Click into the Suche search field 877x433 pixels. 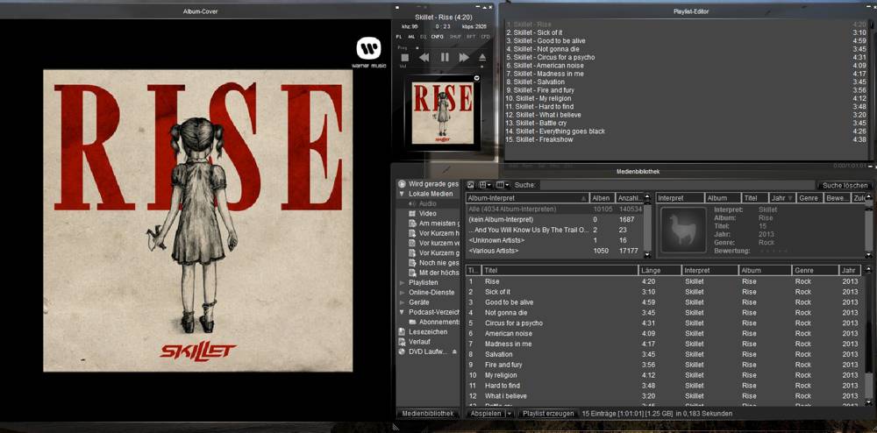[675, 185]
